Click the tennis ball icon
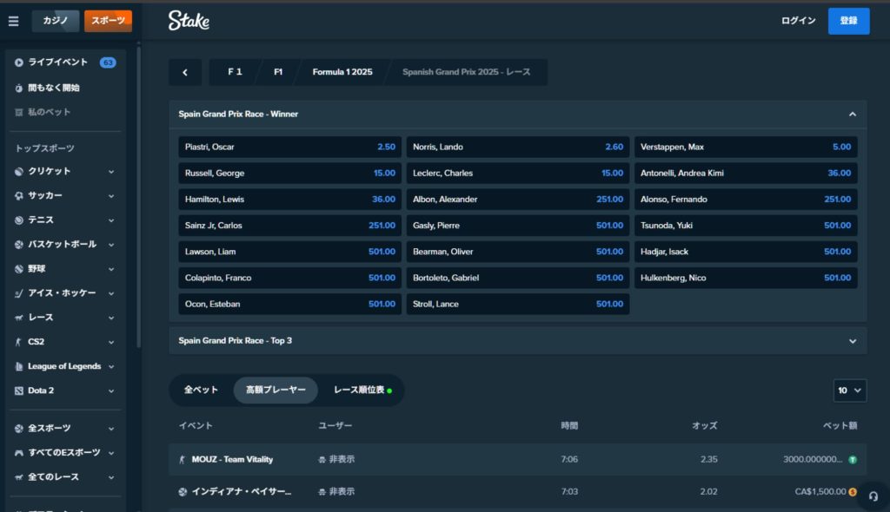The height and width of the screenshot is (512, 890). [x=19, y=220]
